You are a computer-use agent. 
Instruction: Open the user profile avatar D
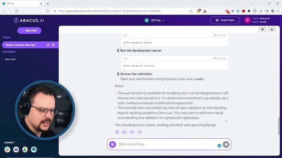tap(247, 20)
